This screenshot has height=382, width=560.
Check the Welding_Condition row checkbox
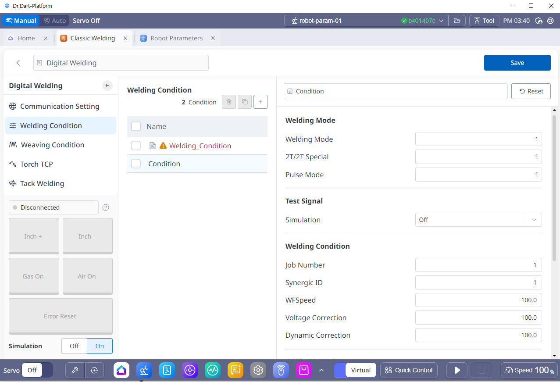point(136,146)
